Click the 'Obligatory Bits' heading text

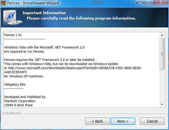click(x=15, y=84)
